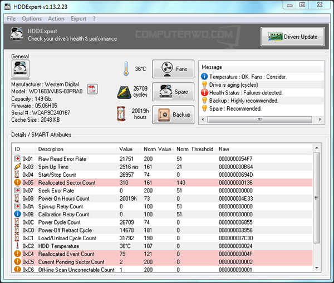The height and width of the screenshot is (283, 334).
Task: Click the Backup button
Action: click(173, 115)
